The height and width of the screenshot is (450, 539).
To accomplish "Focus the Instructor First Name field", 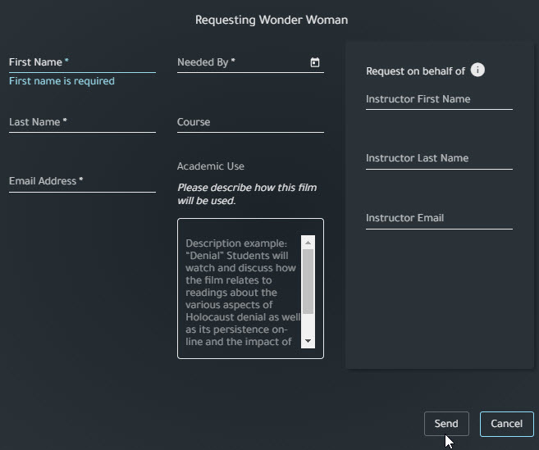I will click(x=439, y=100).
